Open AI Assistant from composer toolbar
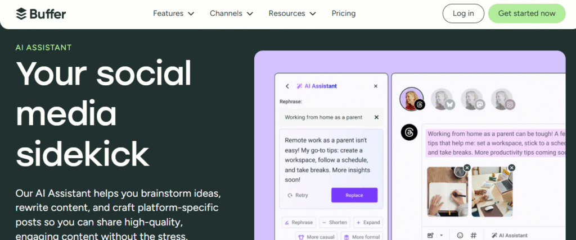The image size is (576, 240). tap(510, 236)
